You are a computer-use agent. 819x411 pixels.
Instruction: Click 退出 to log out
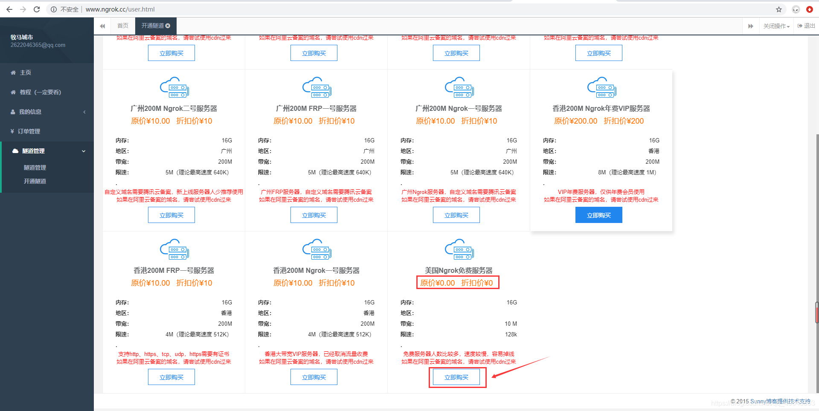pos(806,26)
